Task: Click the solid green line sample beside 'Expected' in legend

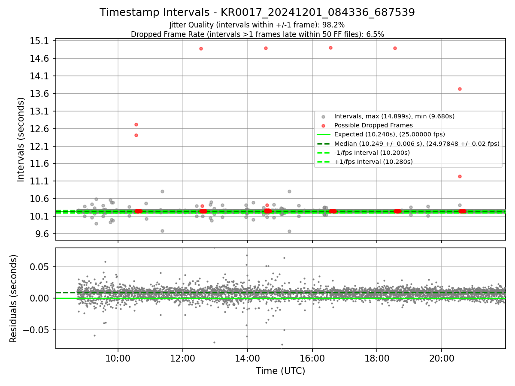Action: [324, 135]
